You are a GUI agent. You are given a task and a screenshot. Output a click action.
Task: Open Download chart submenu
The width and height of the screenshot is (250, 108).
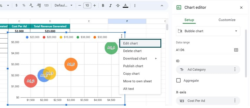(140, 59)
